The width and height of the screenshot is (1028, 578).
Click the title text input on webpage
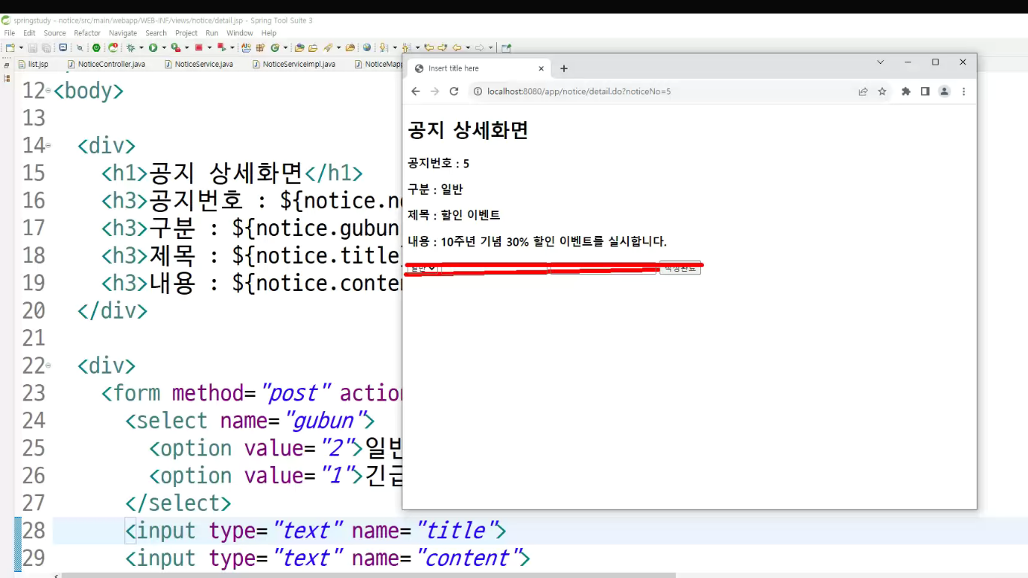pos(495,268)
